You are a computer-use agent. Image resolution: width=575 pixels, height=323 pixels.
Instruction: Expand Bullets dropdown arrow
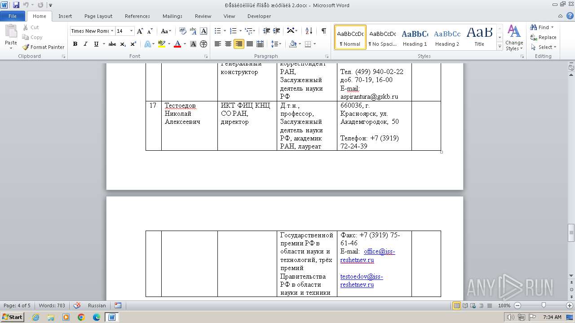coord(226,31)
